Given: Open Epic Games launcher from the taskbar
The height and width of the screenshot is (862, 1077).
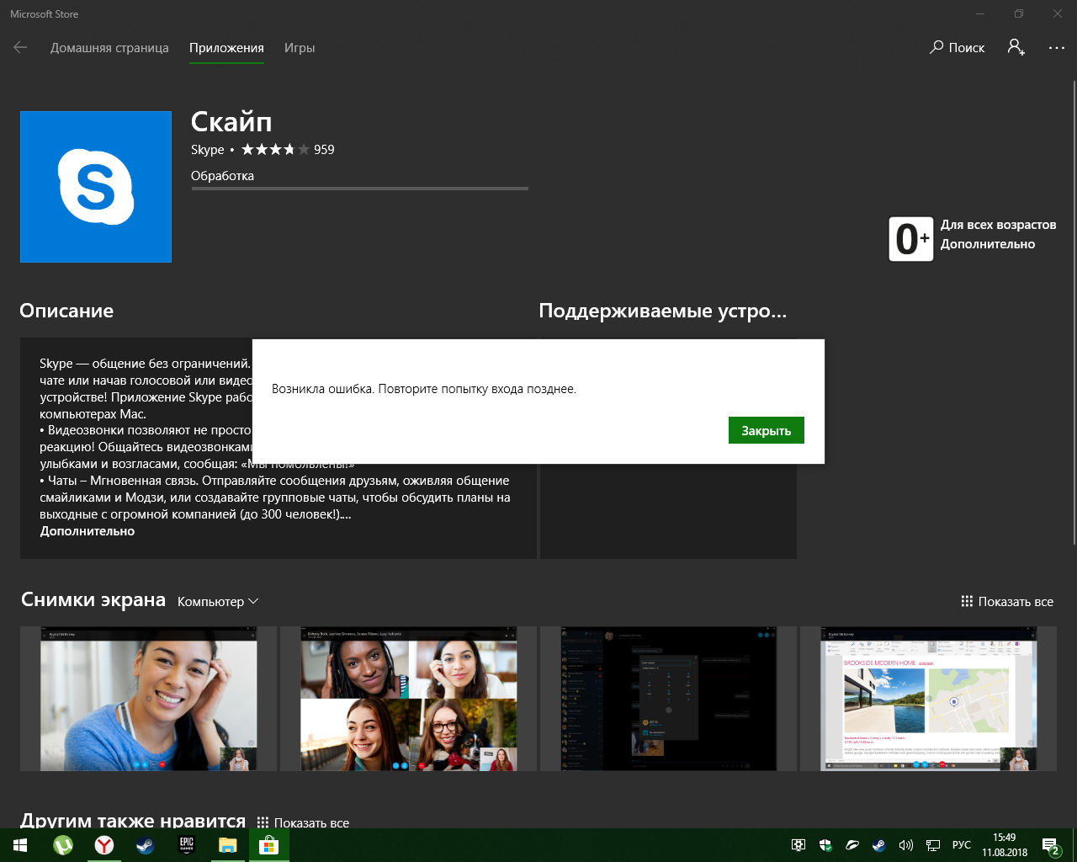Looking at the screenshot, I should [x=187, y=845].
